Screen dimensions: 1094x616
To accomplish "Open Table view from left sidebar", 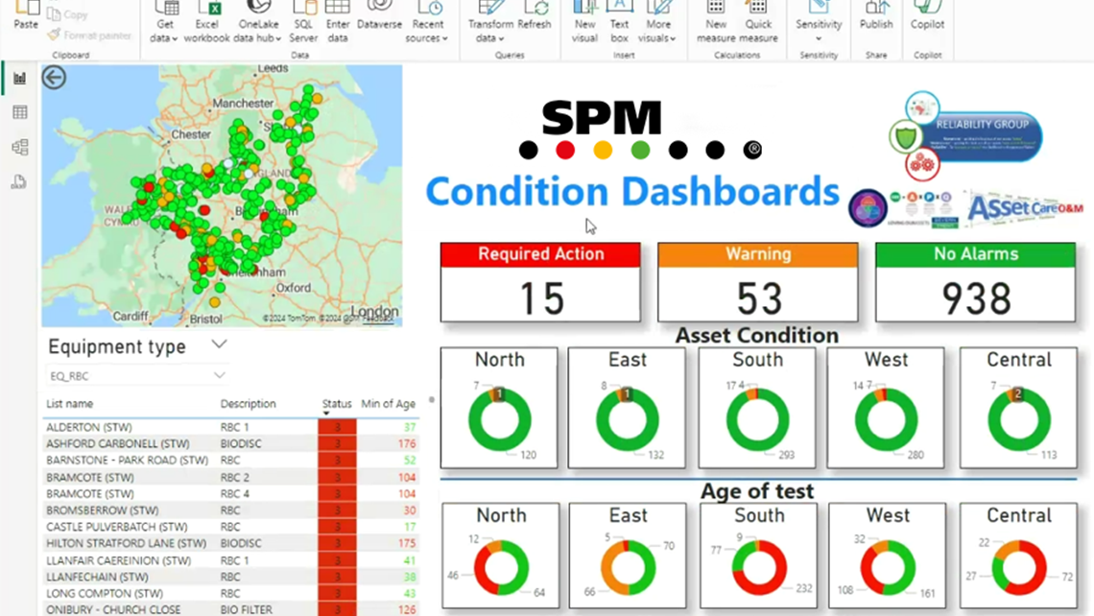I will coord(19,113).
